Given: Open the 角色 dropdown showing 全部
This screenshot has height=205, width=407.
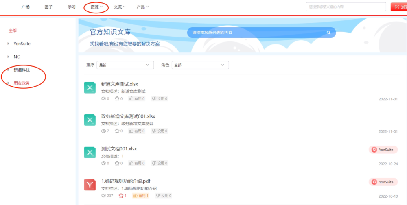Looking at the screenshot, I should coord(200,65).
